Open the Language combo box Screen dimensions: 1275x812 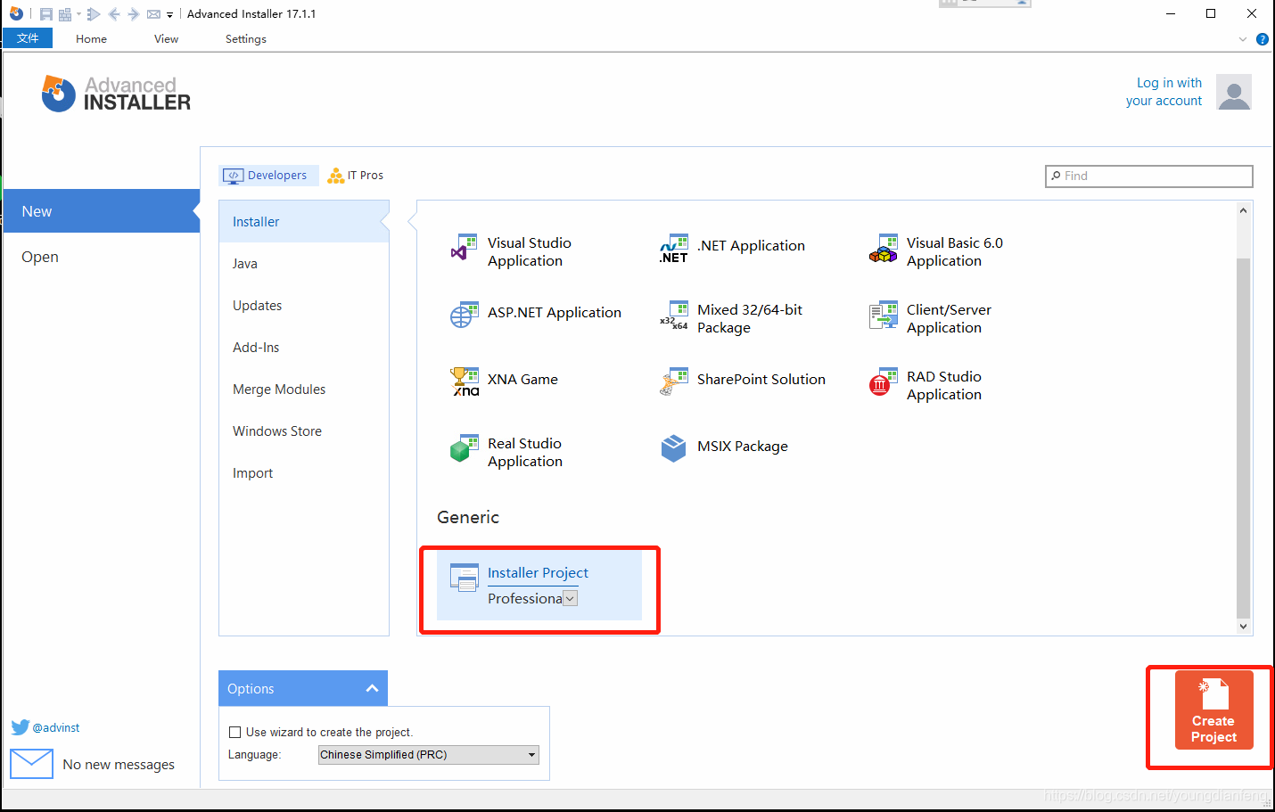[x=429, y=755]
